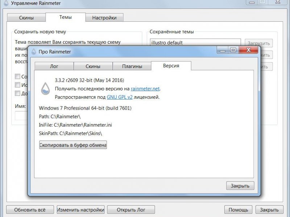Click Закрыть at the bottom of Управление Rainmeter
The width and height of the screenshot is (290, 217).
(269, 210)
